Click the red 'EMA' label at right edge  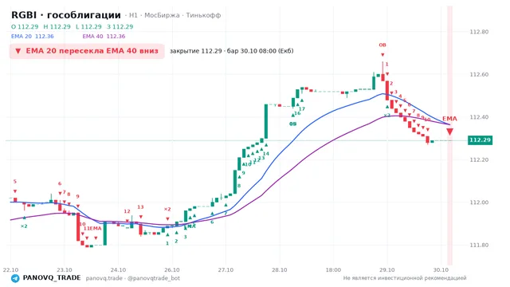pyautogui.click(x=449, y=119)
